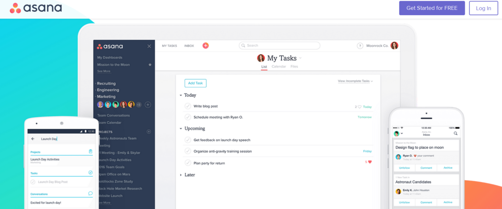Image resolution: width=502 pixels, height=209 pixels.
Task: Complete Get feedback on launch day speech
Action: [x=188, y=140]
